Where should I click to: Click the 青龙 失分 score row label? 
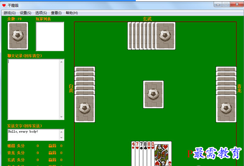coord(16,153)
